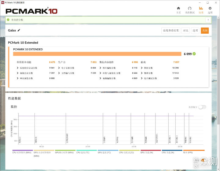Image resolution: width=220 pixels, height=171 pixels.
Task: Click the graphics score value 10 390
Action: coord(175,68)
